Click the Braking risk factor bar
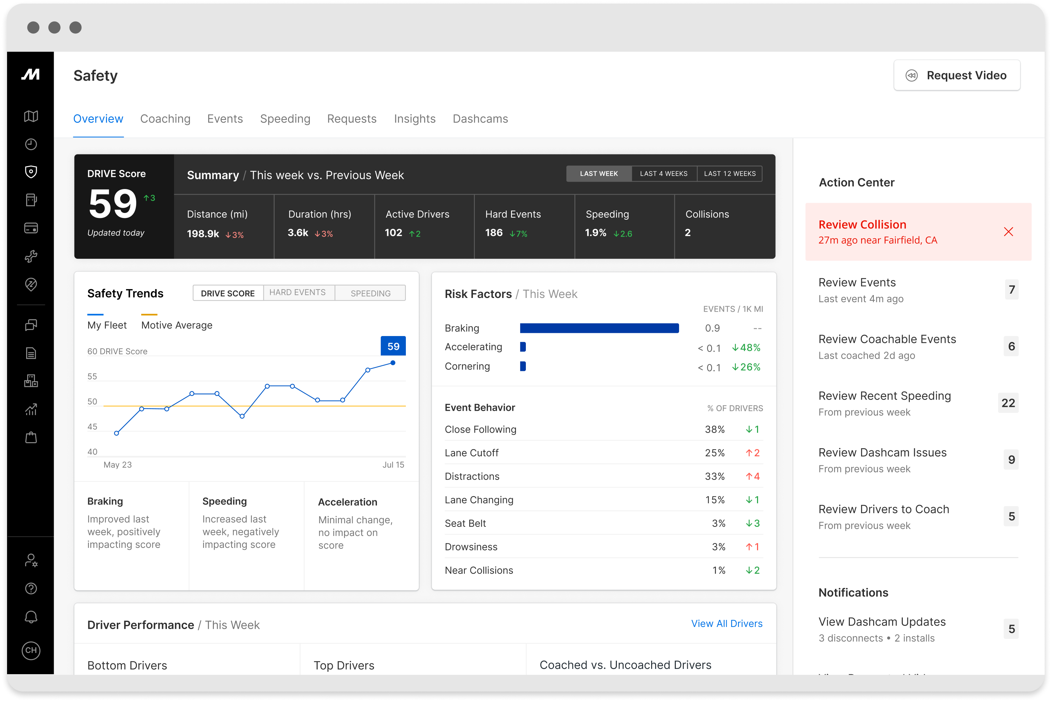 pyautogui.click(x=599, y=328)
